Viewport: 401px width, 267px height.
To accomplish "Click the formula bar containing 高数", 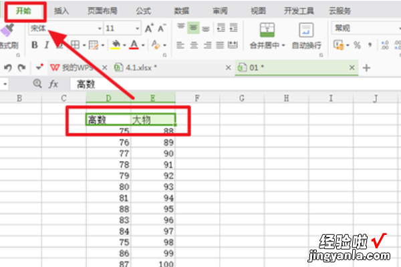I will click(235, 84).
